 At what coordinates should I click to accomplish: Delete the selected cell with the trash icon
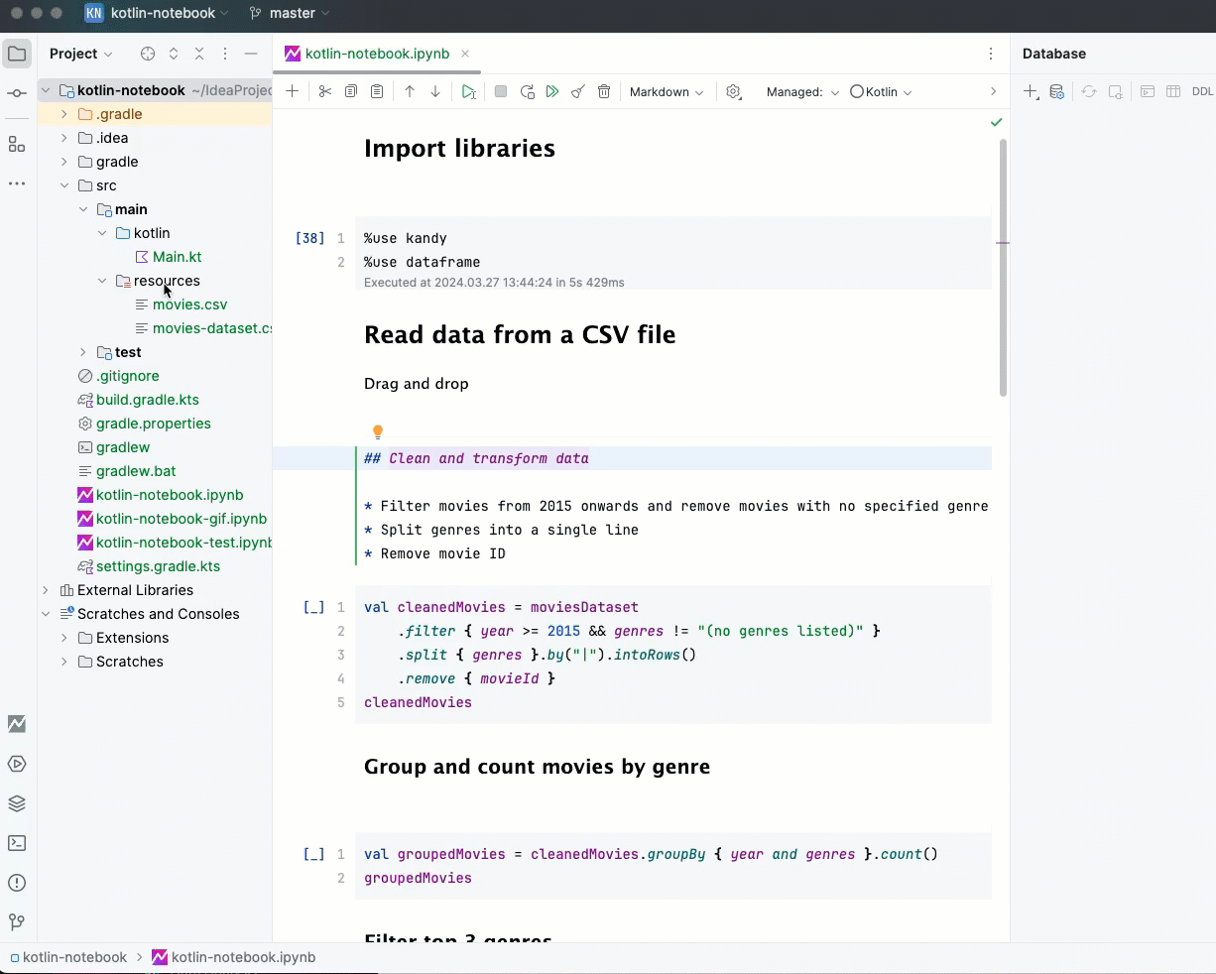[604, 91]
